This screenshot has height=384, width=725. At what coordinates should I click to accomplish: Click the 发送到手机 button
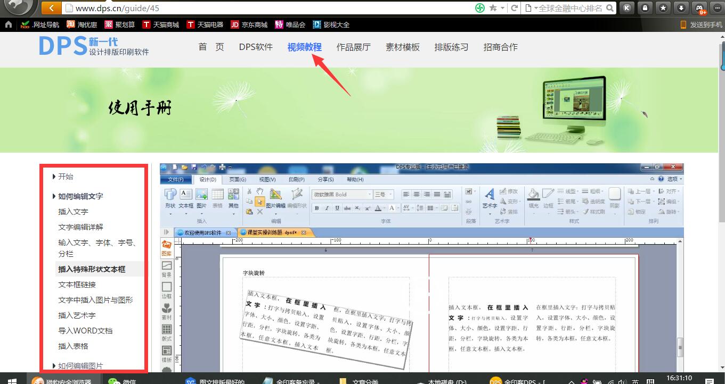click(702, 24)
